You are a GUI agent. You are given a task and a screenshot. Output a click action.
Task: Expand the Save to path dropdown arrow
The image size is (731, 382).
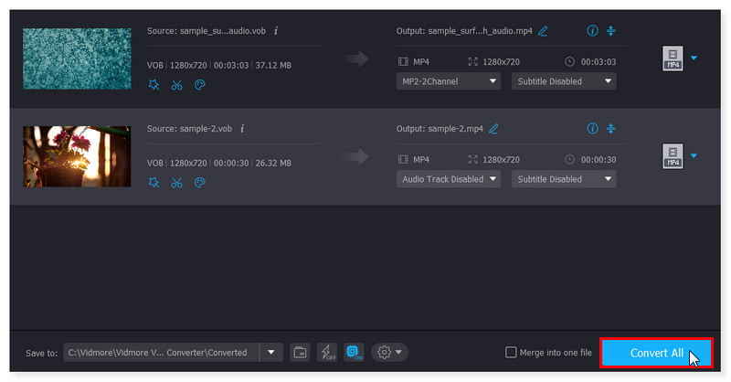tap(270, 353)
